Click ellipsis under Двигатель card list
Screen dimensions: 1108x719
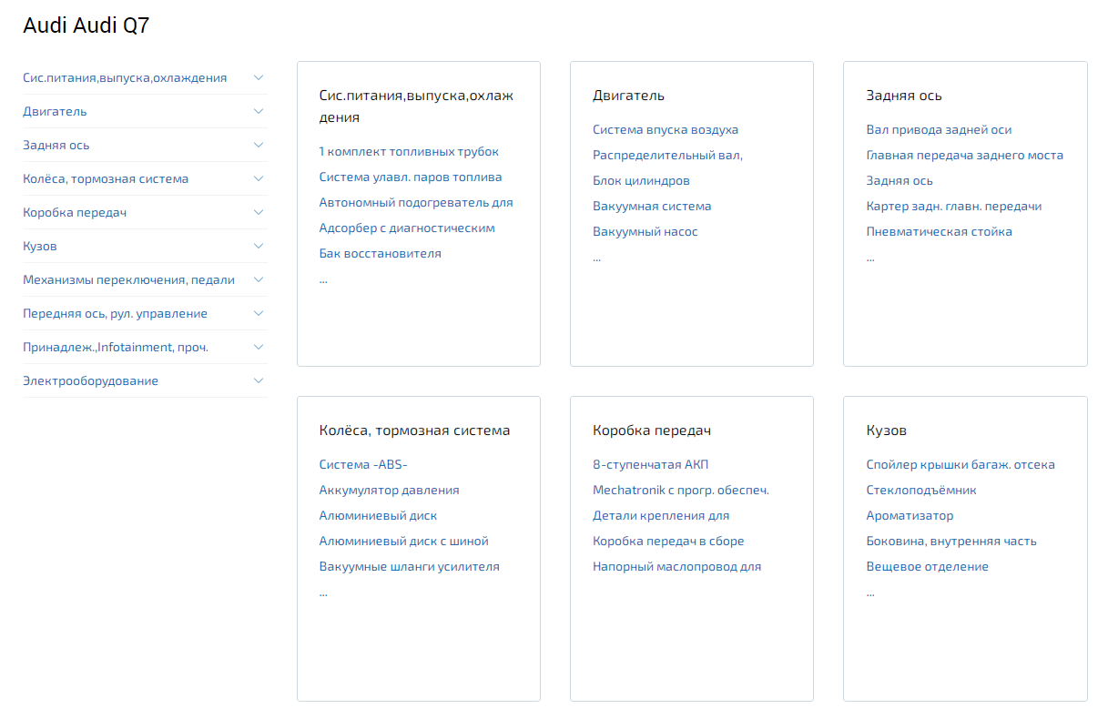(x=597, y=258)
